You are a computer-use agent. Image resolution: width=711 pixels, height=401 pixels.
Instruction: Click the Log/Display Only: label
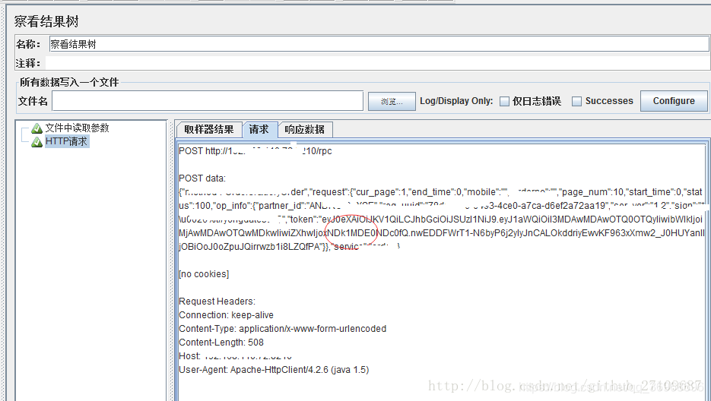click(456, 101)
